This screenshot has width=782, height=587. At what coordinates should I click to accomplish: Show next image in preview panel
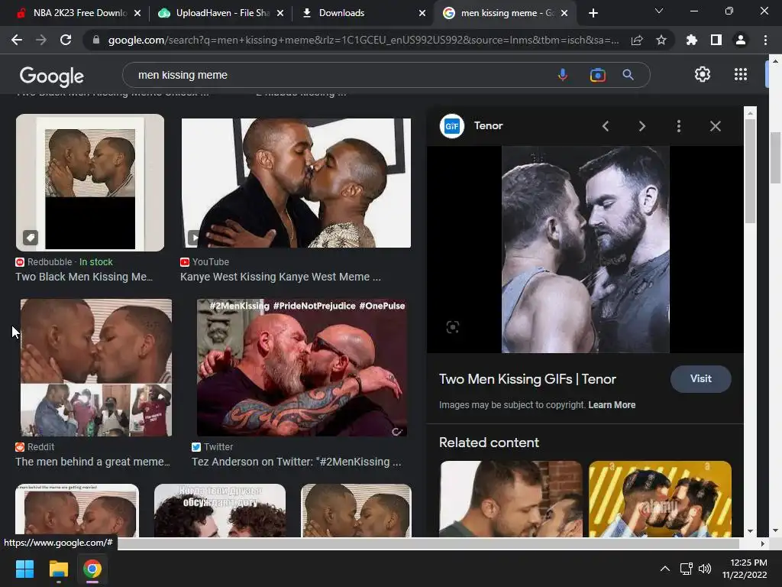coord(642,126)
